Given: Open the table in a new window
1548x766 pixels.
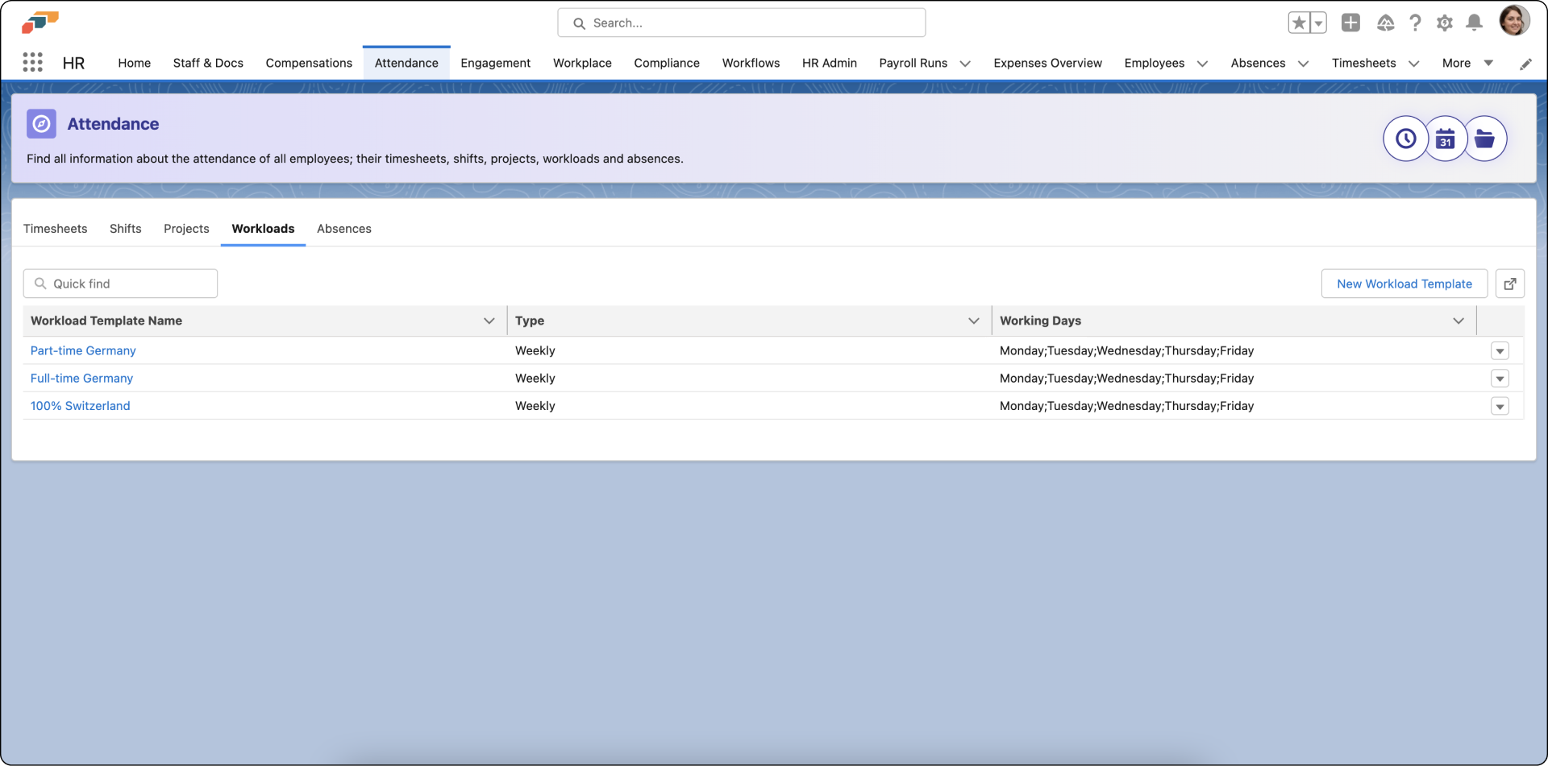Looking at the screenshot, I should click(1510, 283).
